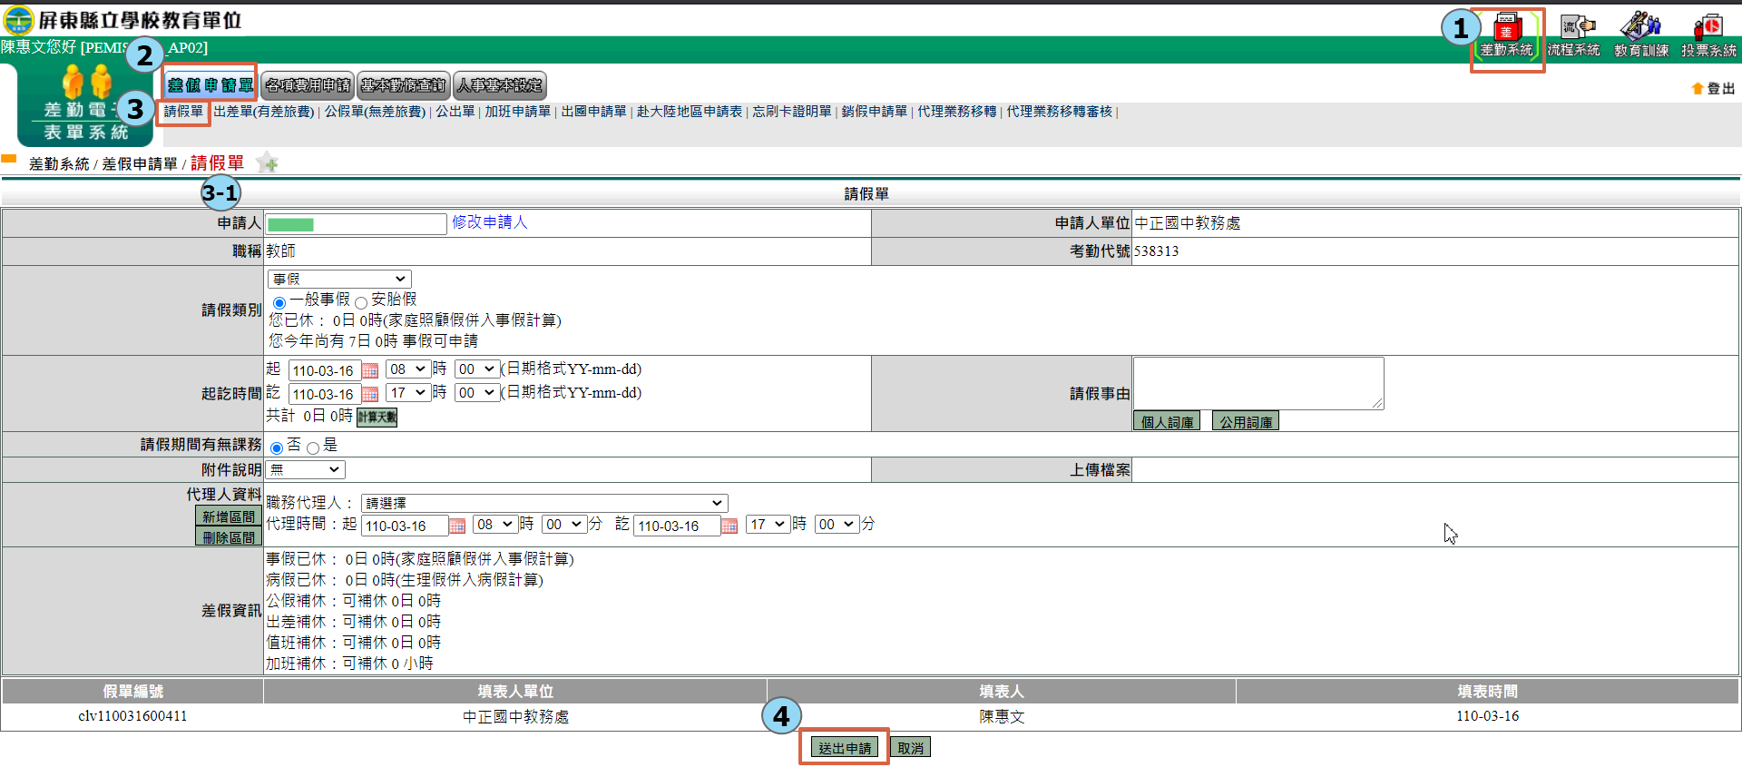Open the proxy end minute dropdown
1742x777 pixels.
click(x=837, y=525)
